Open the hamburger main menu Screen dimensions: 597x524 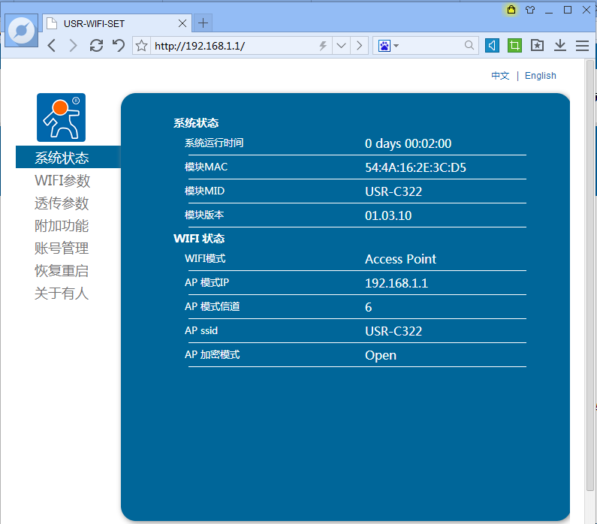(582, 46)
